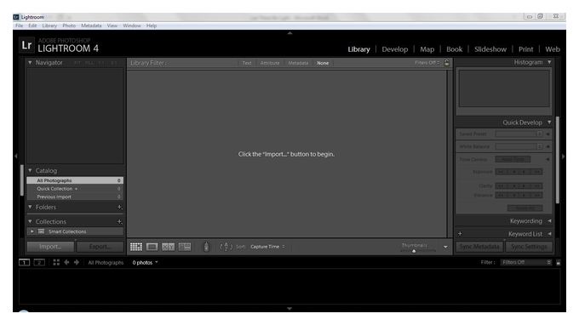The image size is (579, 325).
Task: Lock the Library Filter padlock
Action: coord(447,63)
